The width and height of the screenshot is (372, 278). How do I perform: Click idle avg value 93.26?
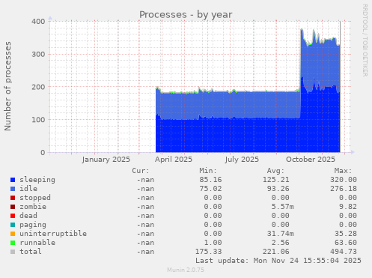(278, 189)
